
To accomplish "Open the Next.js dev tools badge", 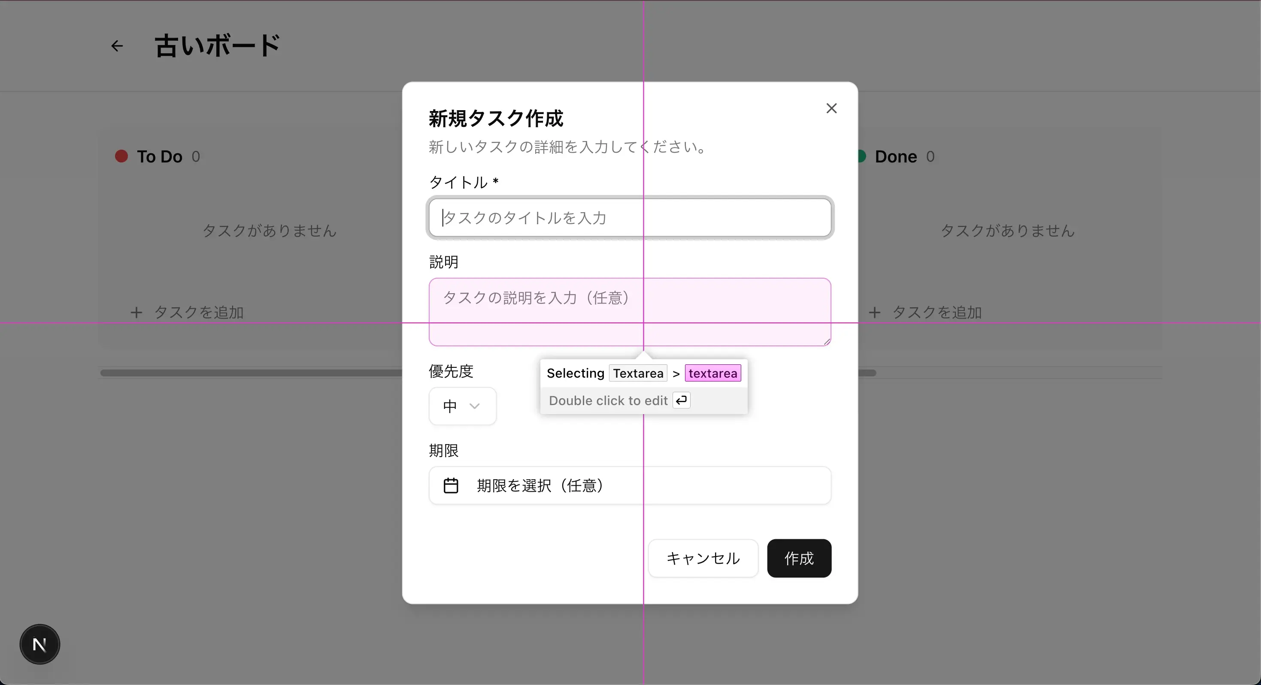I will (x=39, y=644).
